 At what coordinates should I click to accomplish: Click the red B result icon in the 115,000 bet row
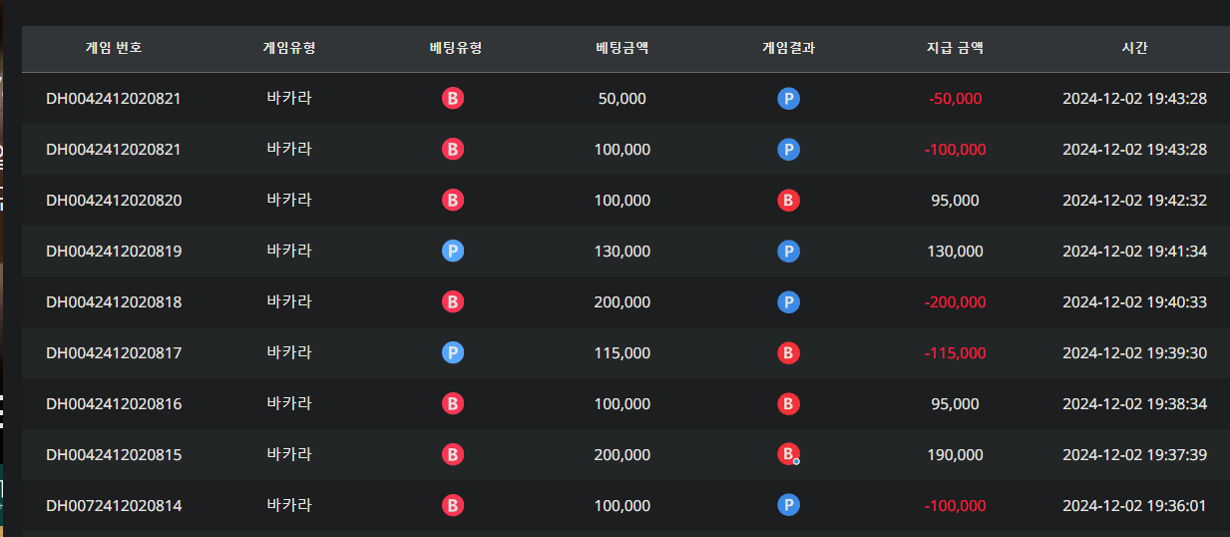click(x=788, y=352)
